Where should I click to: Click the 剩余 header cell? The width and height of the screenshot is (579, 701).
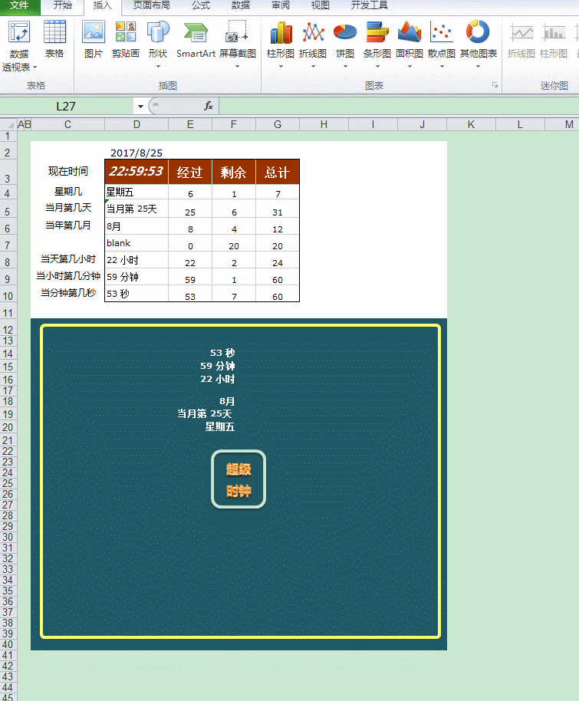[x=234, y=172]
